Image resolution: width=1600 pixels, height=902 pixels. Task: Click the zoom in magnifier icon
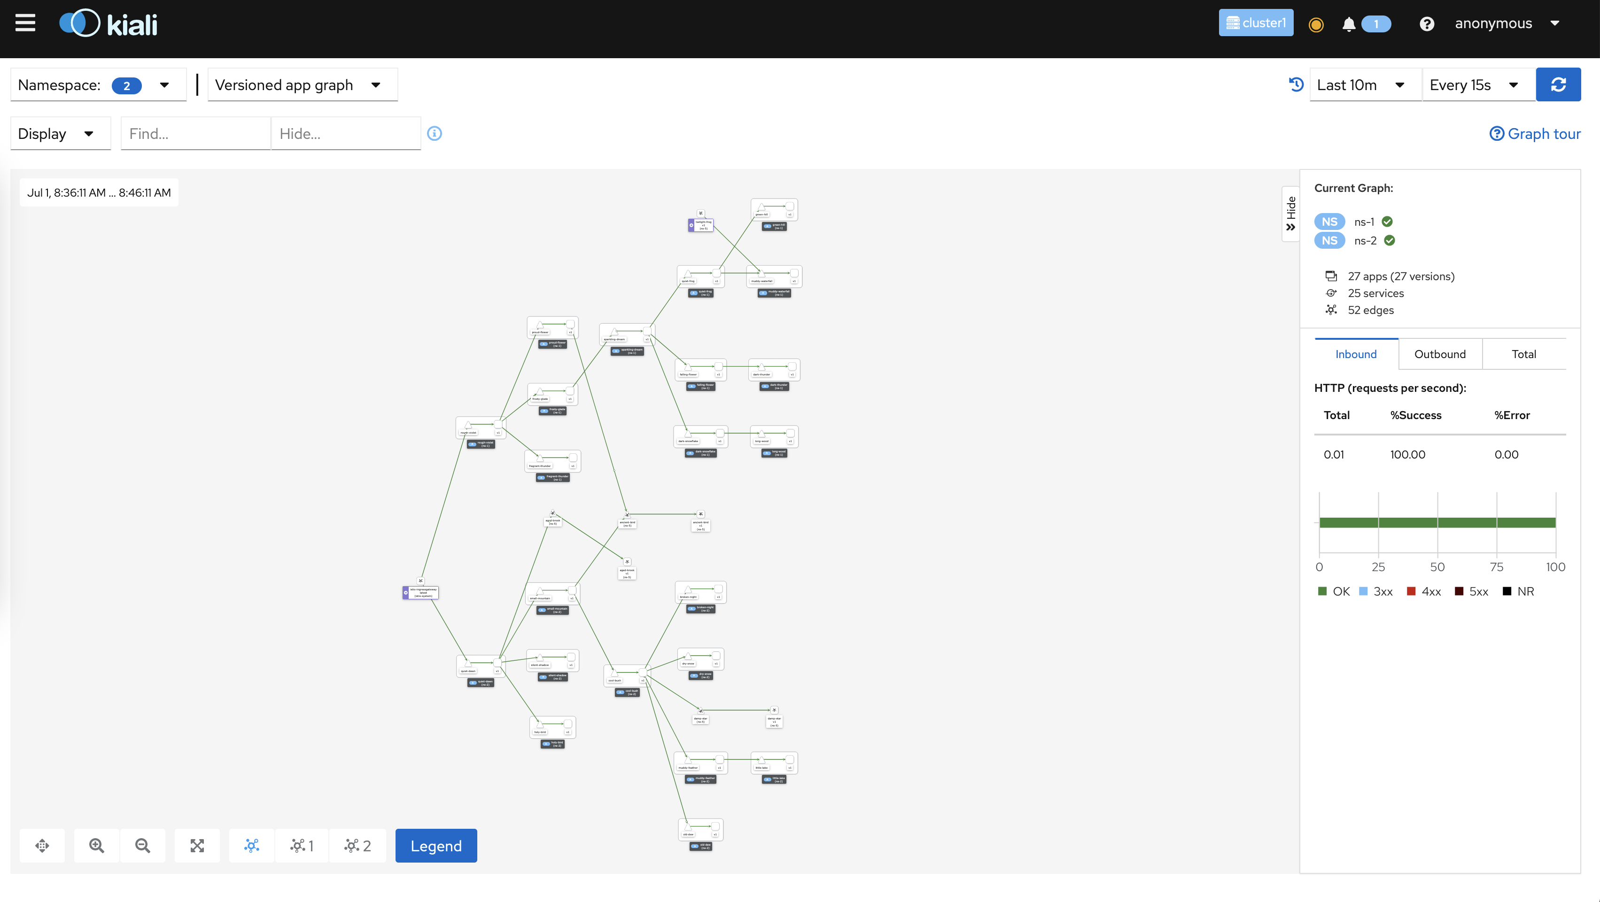96,846
